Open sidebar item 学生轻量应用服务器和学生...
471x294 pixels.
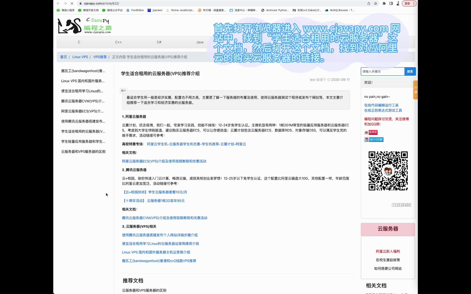(83, 142)
